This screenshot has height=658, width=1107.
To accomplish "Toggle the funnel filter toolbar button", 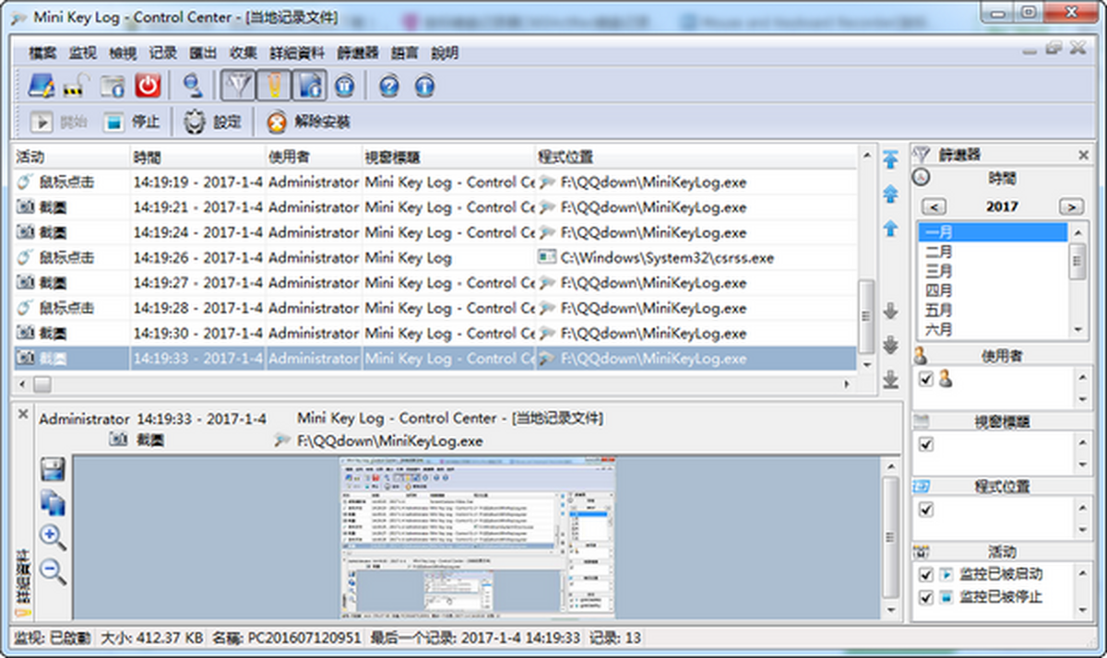I will point(238,87).
